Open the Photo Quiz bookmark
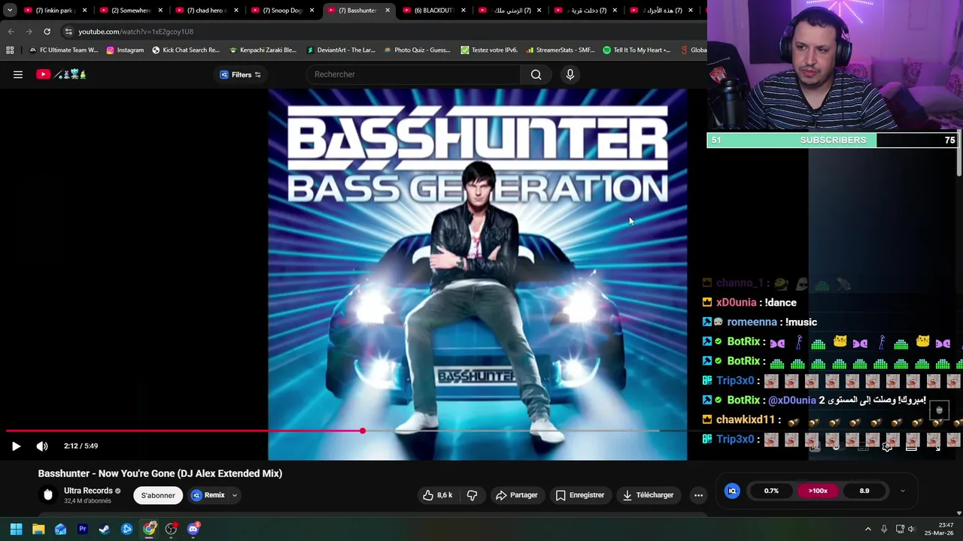The image size is (963, 541). point(417,50)
